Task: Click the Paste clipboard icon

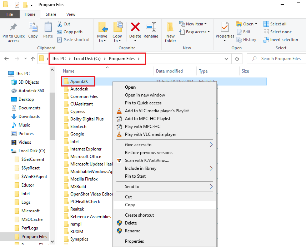Action: 48,27
